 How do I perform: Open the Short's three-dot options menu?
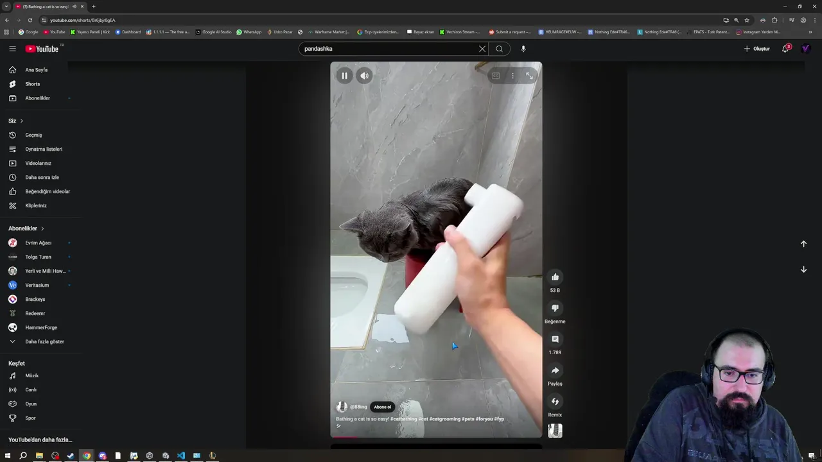coord(512,76)
